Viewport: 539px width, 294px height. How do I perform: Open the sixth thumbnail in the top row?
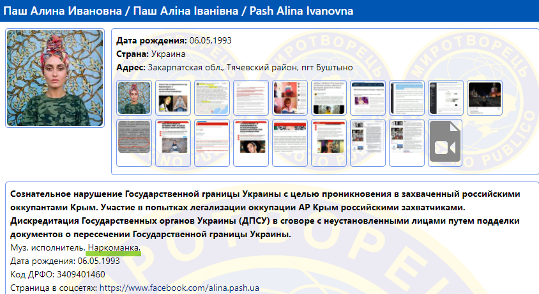click(329, 98)
